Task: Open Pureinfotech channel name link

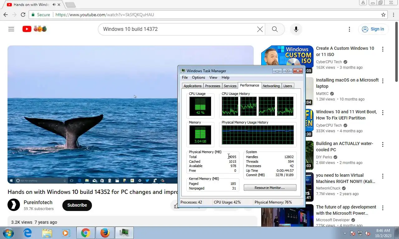Action: [x=38, y=202]
